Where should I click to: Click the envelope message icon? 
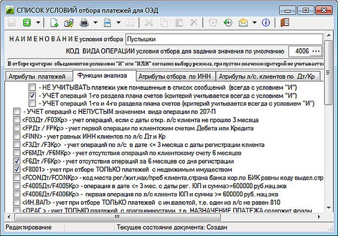point(243,23)
